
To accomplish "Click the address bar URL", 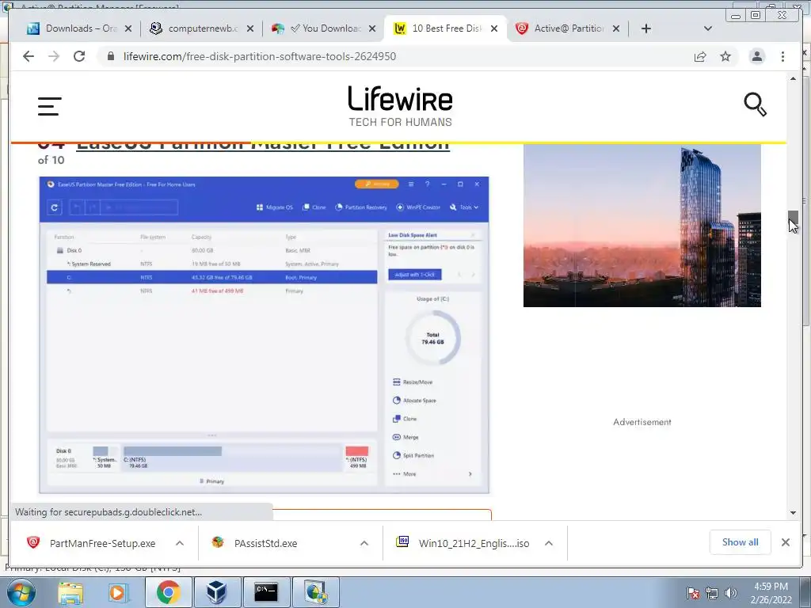I will point(260,56).
